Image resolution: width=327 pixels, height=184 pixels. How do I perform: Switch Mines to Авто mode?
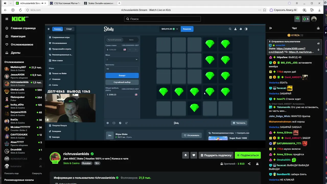tap(131, 40)
